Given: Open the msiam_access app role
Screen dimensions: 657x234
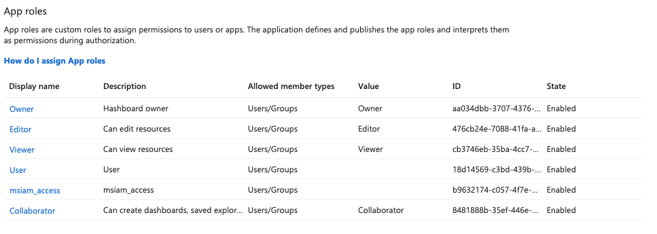Looking at the screenshot, I should (x=35, y=191).
